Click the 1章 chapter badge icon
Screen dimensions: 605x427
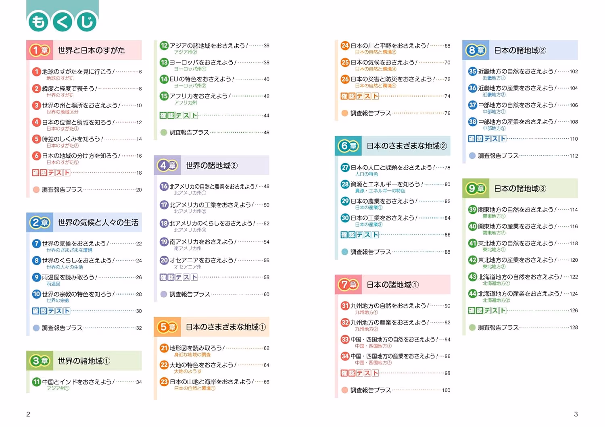40,50
